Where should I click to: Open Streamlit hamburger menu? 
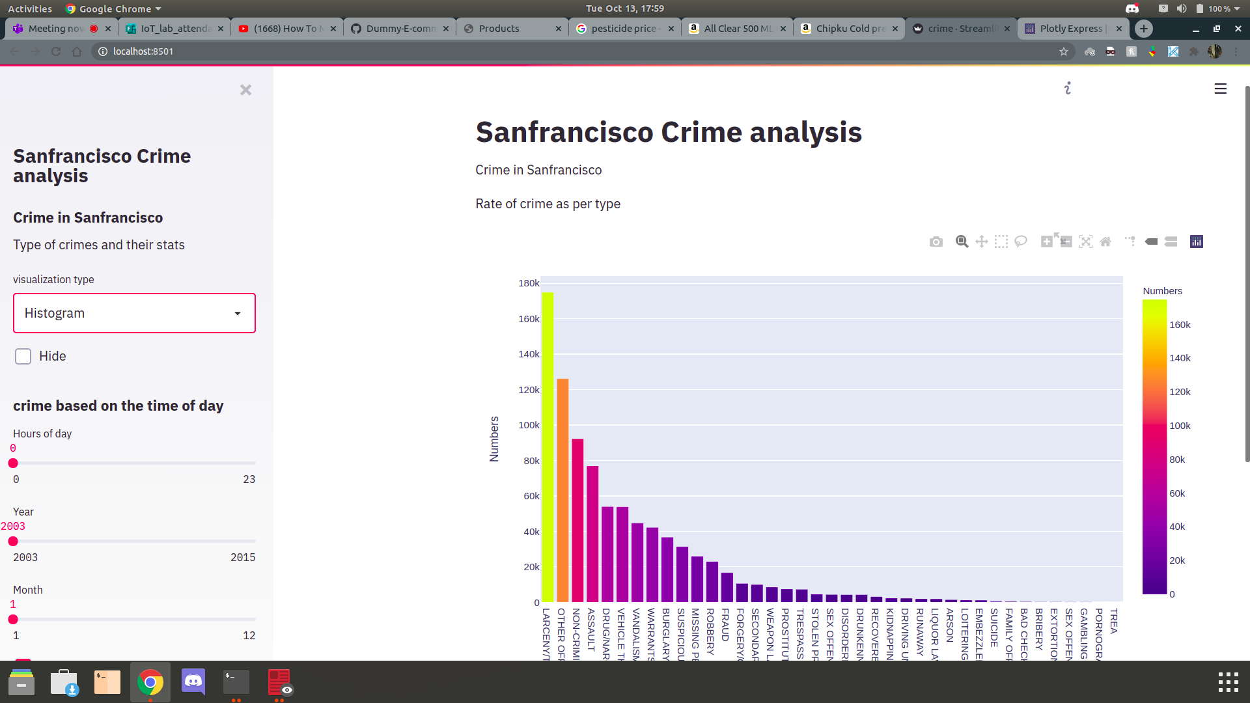(1220, 89)
